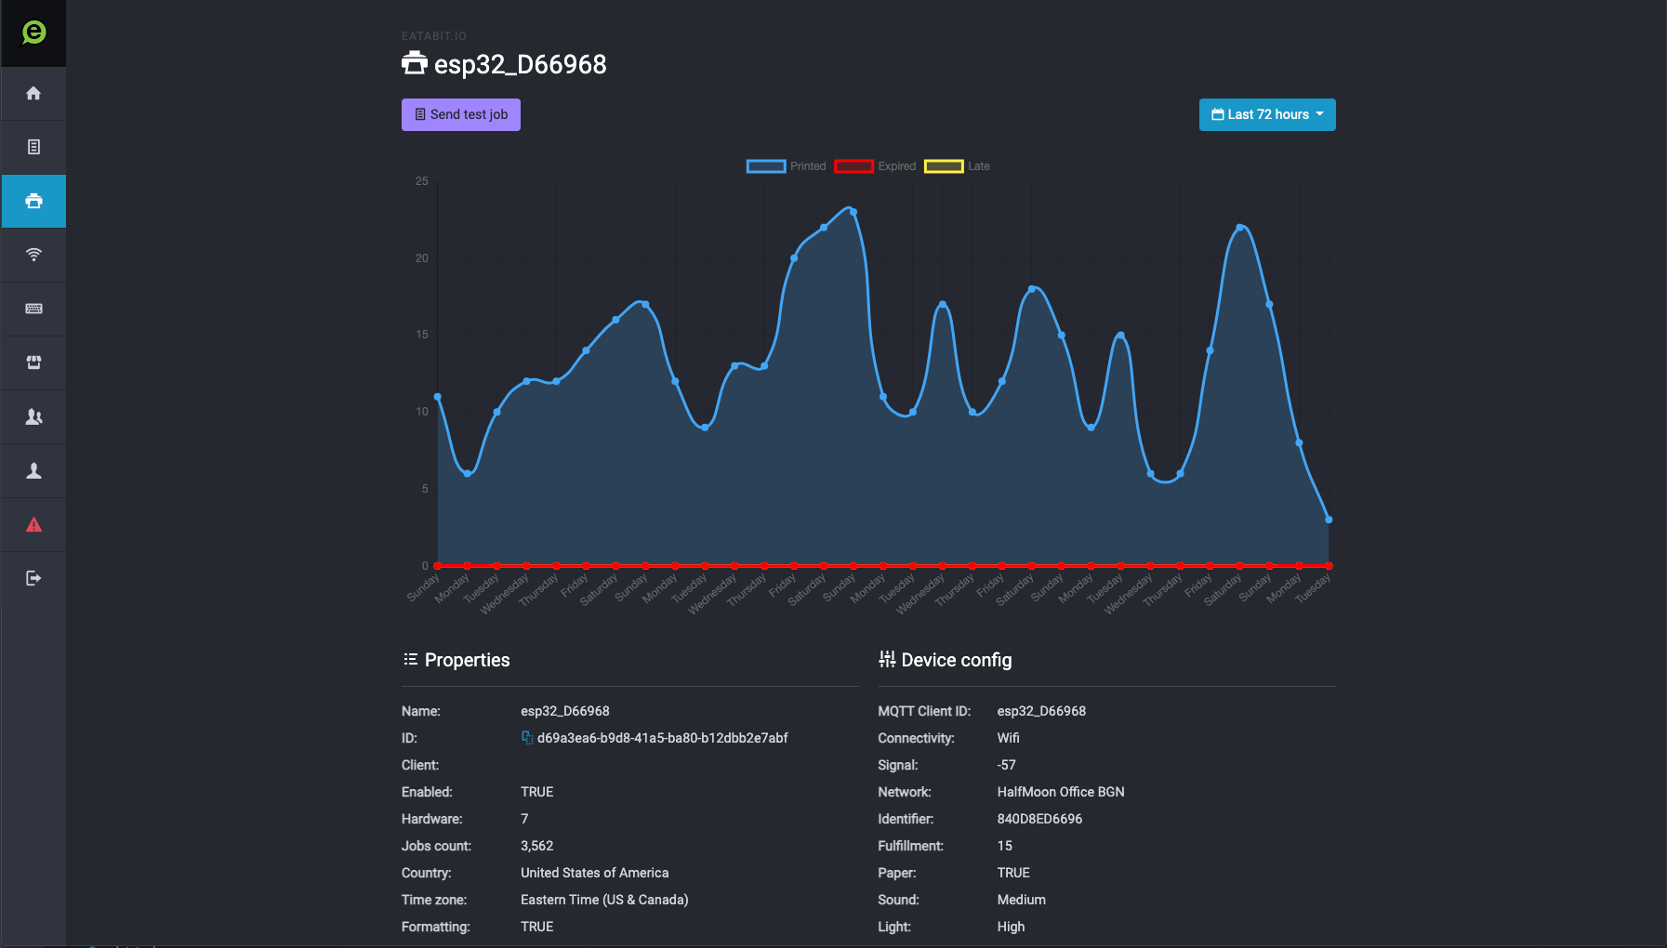Copy the device ID using the copy icon

tap(527, 738)
